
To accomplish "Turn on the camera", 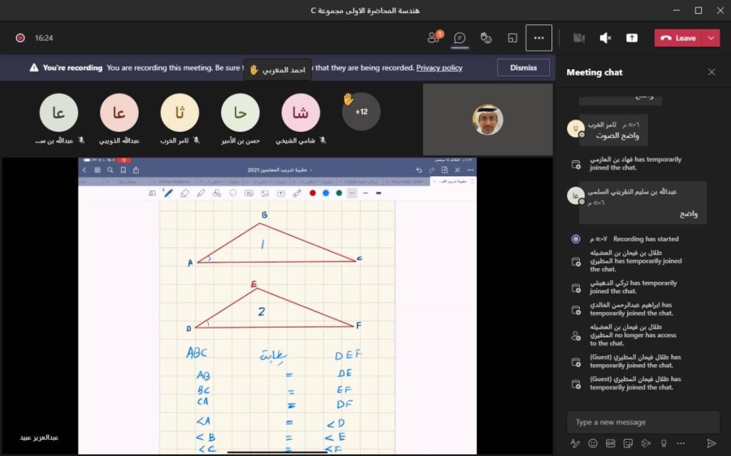I will coord(578,37).
